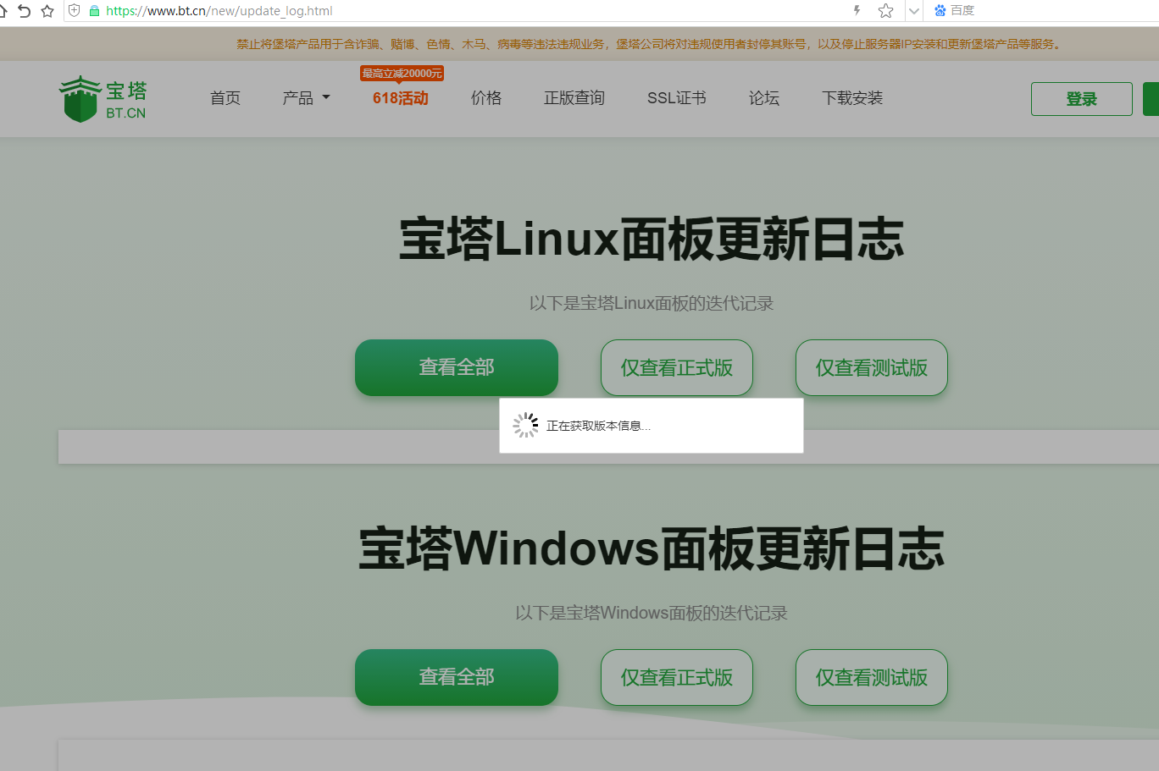The height and width of the screenshot is (771, 1159).
Task: Open the SSL证书 nav item
Action: [x=677, y=98]
